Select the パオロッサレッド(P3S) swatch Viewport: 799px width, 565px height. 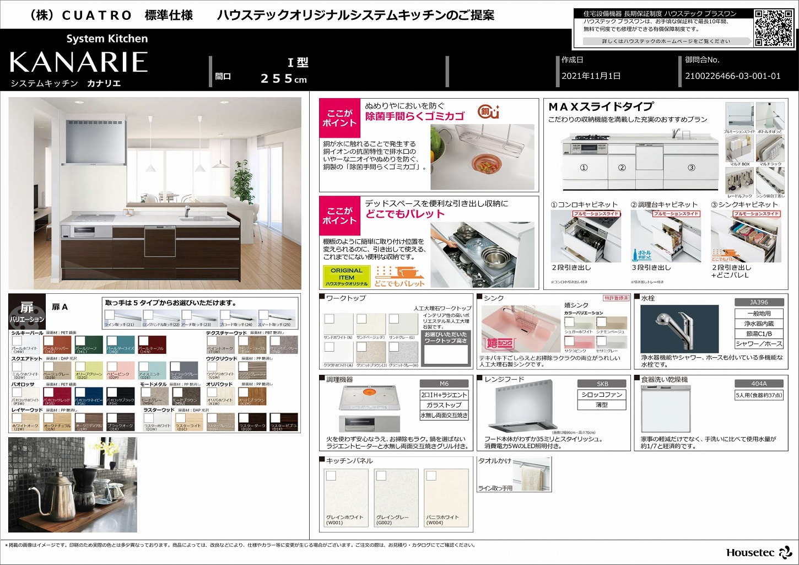click(x=57, y=396)
